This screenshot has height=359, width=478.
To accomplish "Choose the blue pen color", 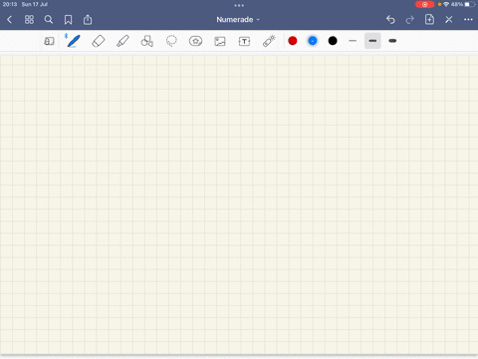I will click(313, 41).
